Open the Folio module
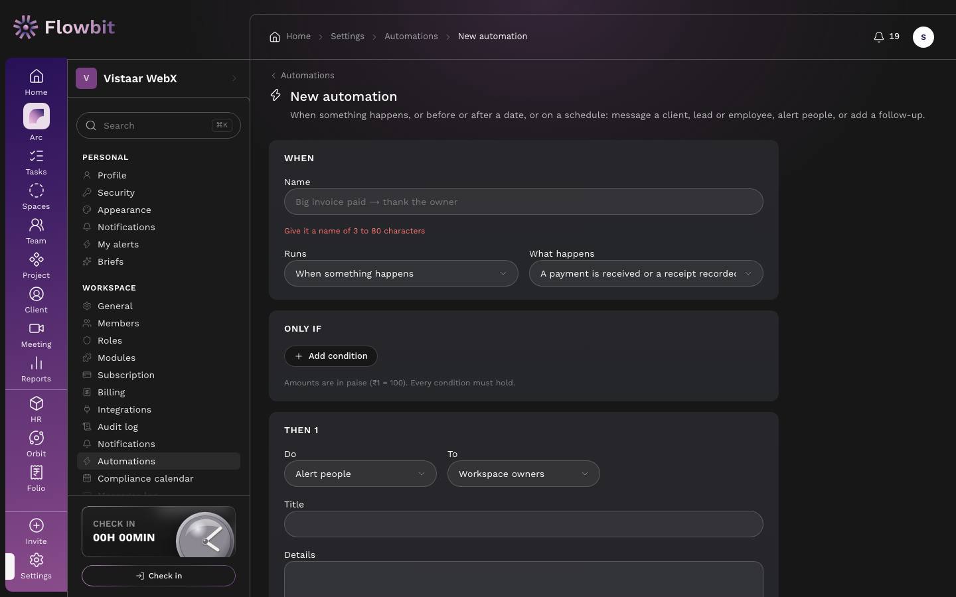This screenshot has height=597, width=956. 36,479
